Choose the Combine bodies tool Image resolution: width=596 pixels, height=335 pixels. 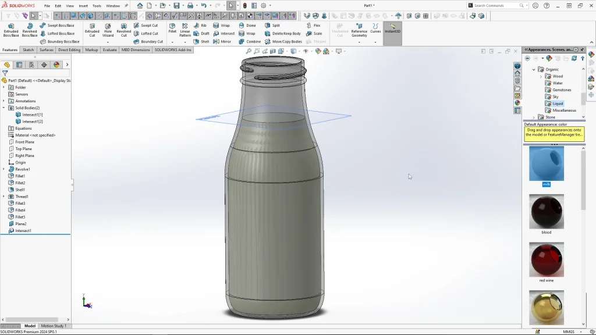[x=250, y=41]
